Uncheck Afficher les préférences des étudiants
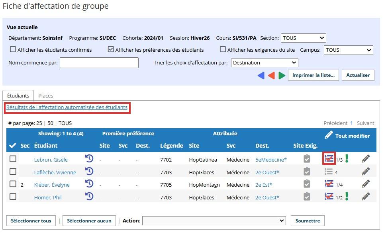The width and height of the screenshot is (386, 236). (111, 50)
